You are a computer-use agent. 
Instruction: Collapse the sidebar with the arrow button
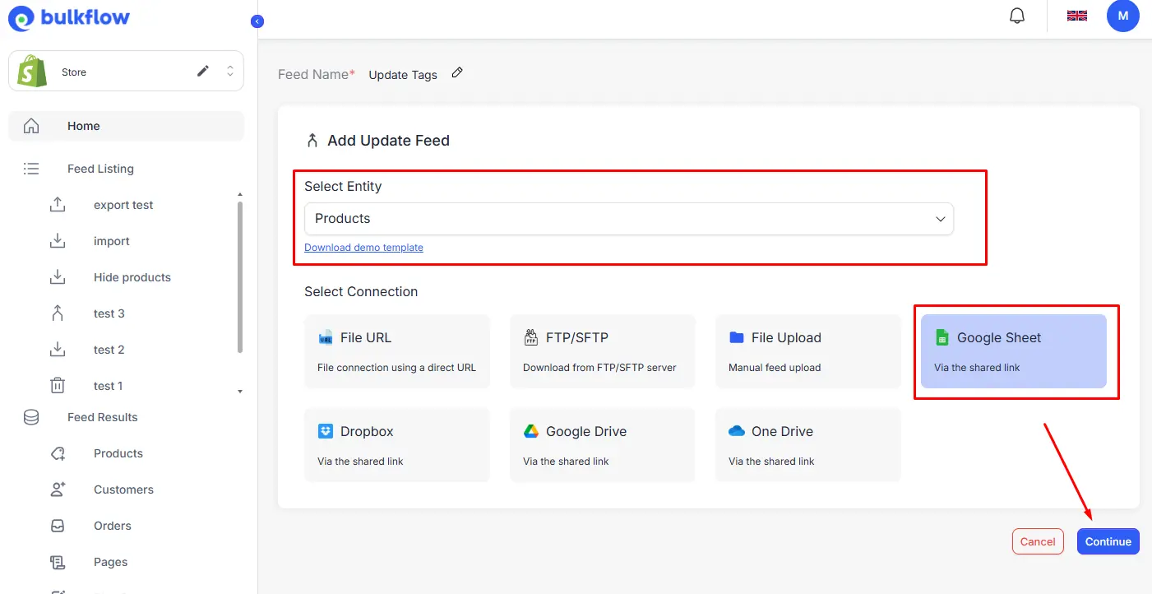[257, 21]
